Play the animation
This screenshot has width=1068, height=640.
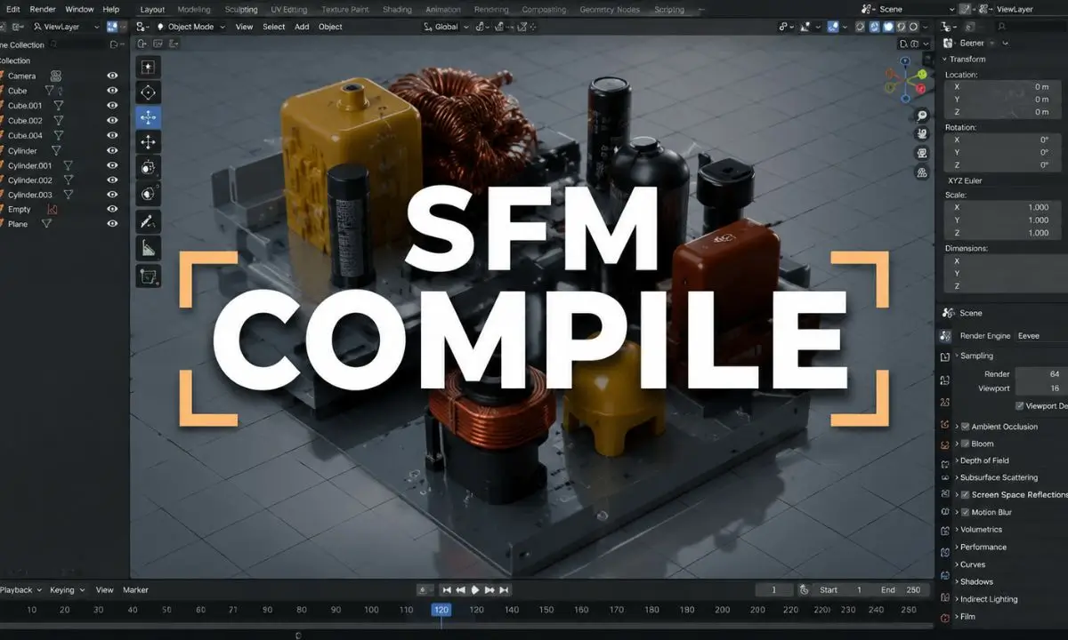pyautogui.click(x=475, y=589)
